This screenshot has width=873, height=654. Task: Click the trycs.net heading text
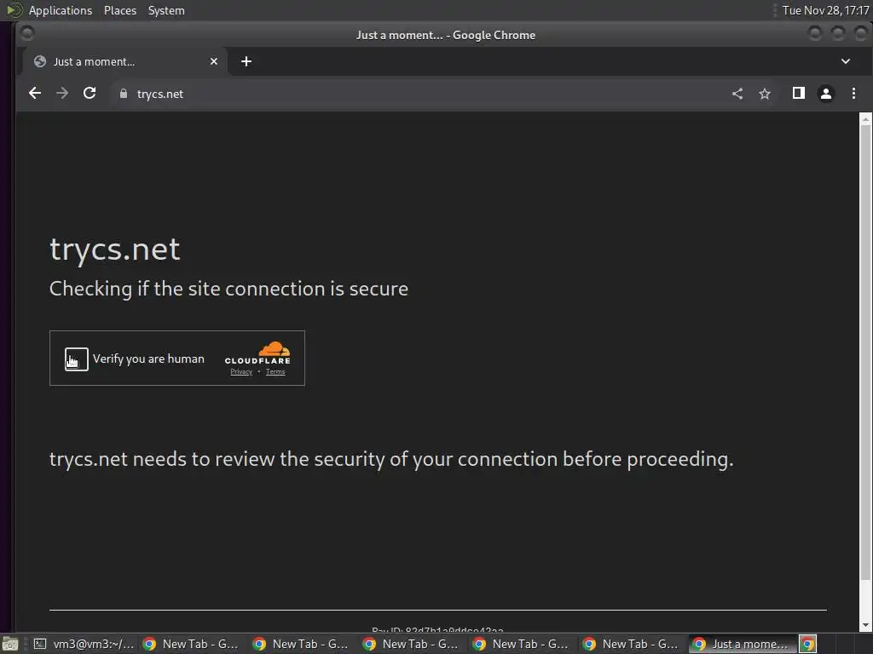[115, 250]
